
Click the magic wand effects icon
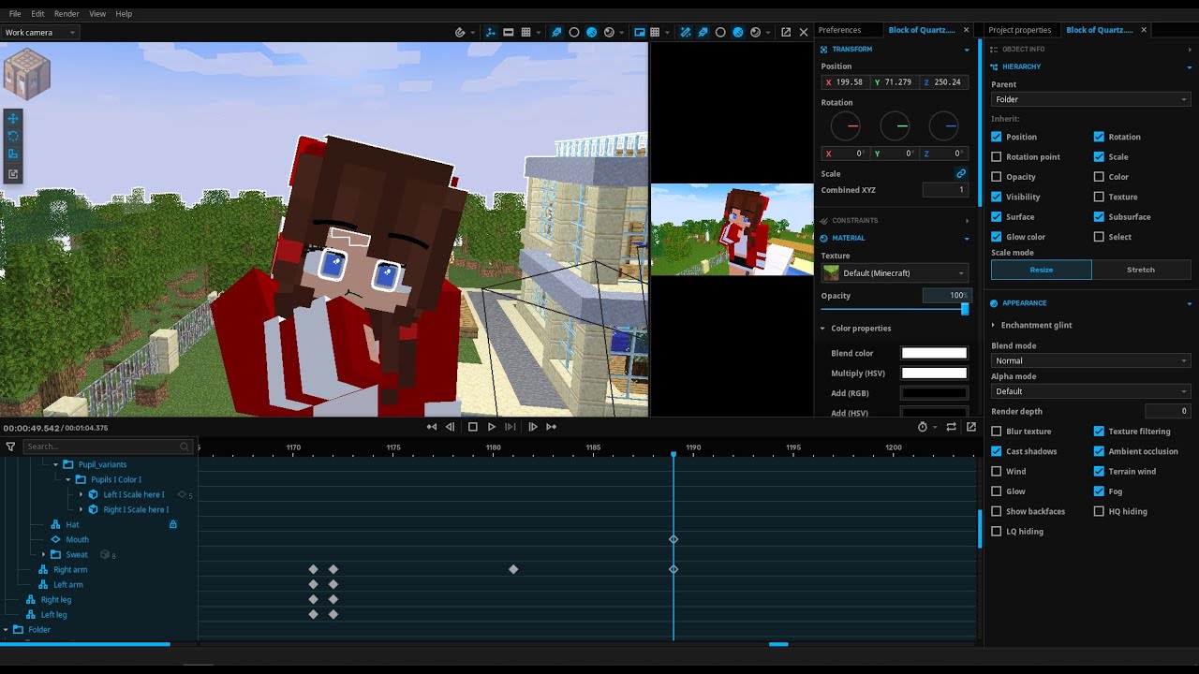point(685,32)
